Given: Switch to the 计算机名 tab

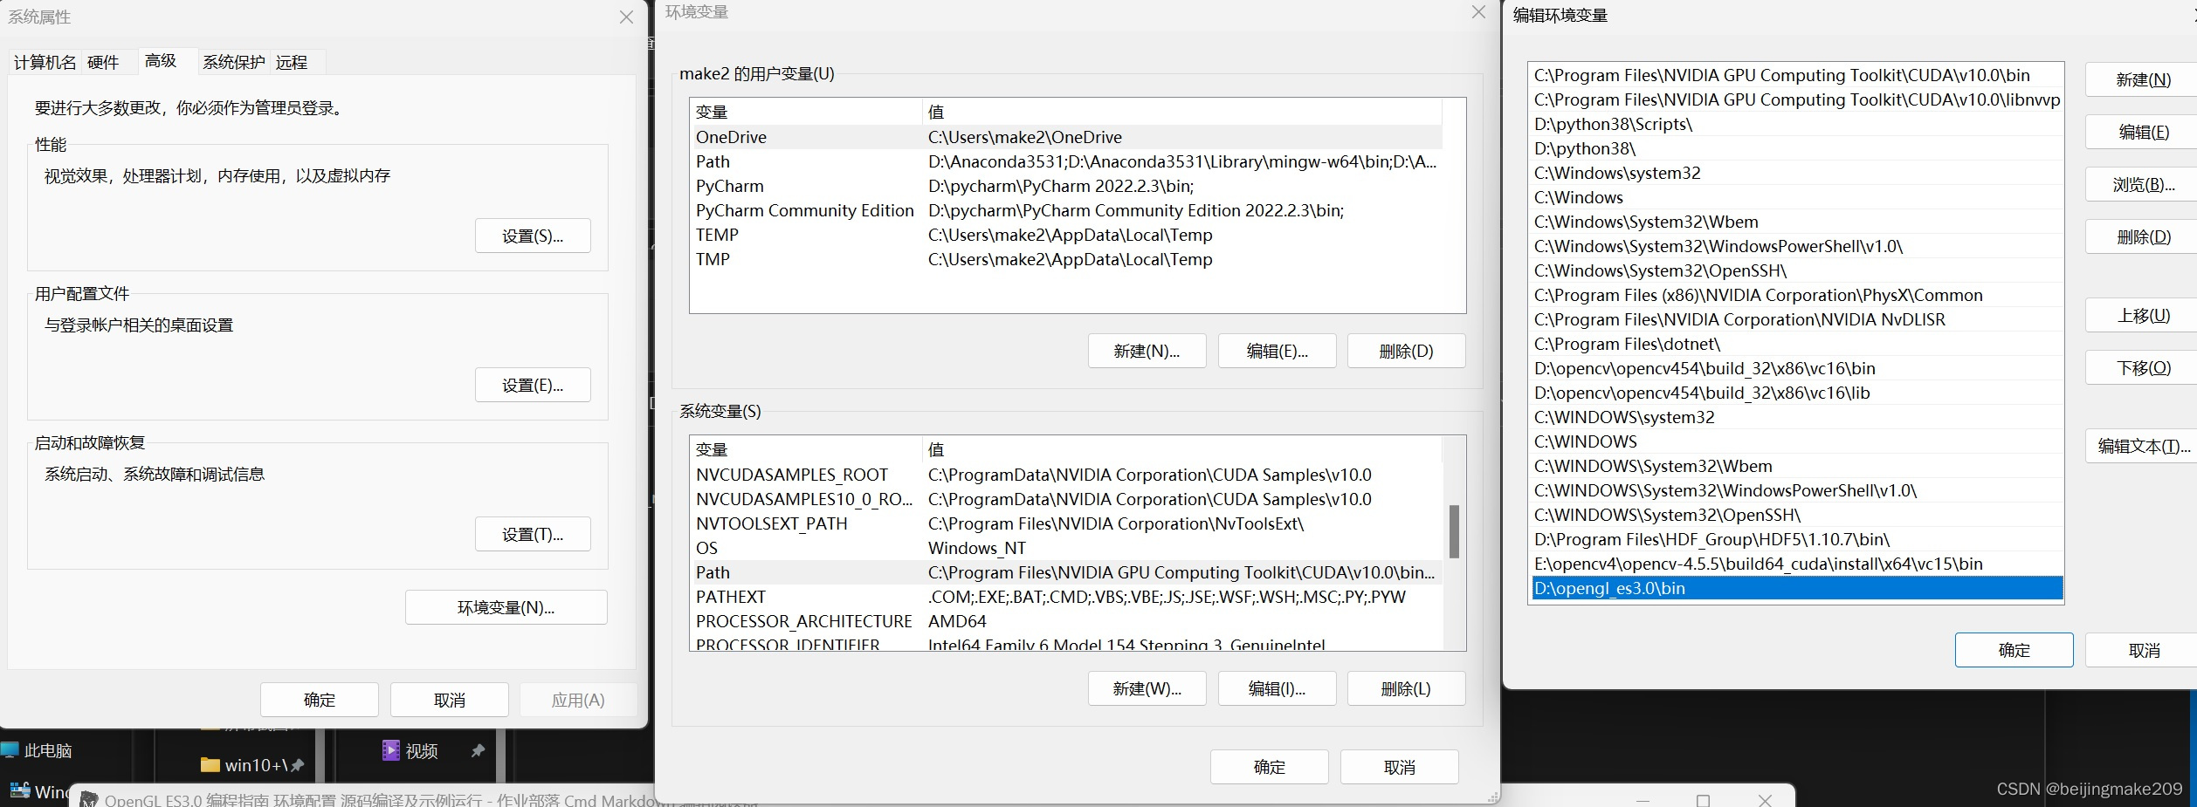Looking at the screenshot, I should pos(45,62).
